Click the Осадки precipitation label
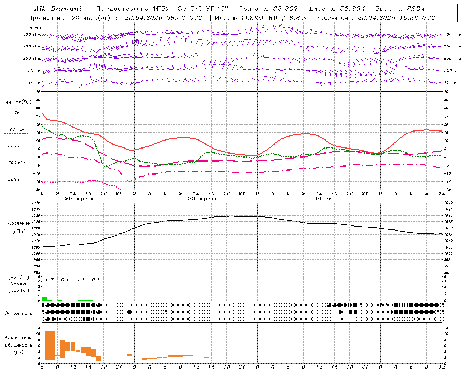 coord(19,284)
